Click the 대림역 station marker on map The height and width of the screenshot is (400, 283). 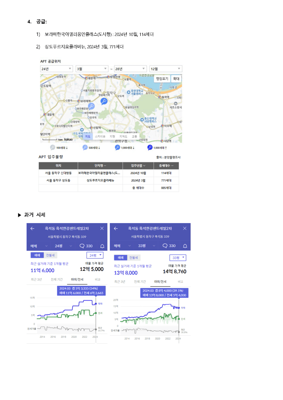(45, 114)
